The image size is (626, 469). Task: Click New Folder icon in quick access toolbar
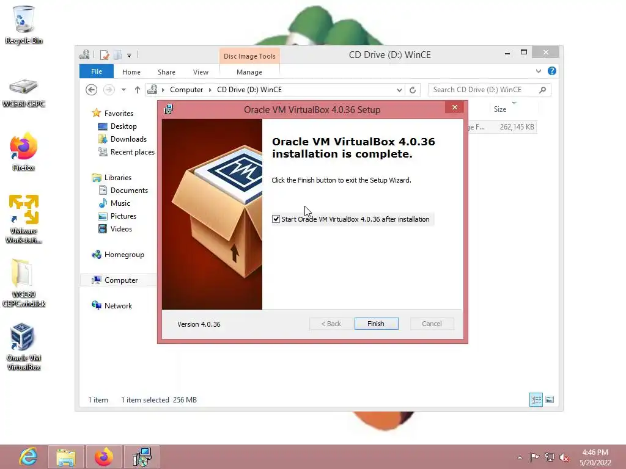pos(118,55)
